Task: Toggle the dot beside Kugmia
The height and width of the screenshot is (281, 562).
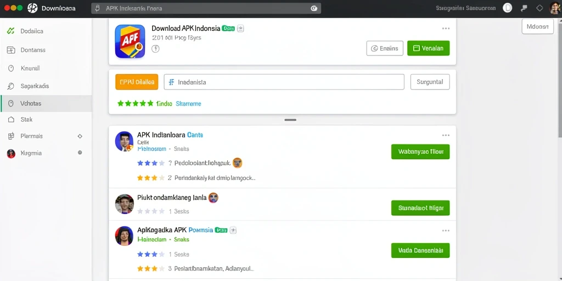Action: [80, 153]
